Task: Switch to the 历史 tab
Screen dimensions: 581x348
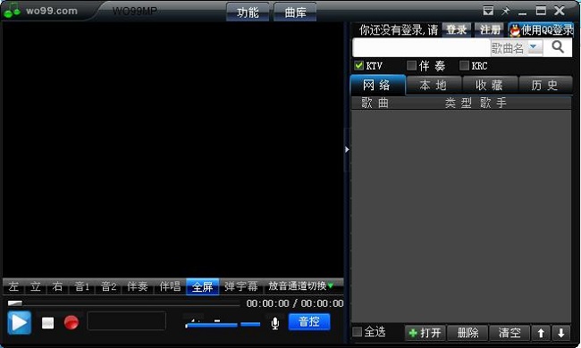Action: pyautogui.click(x=545, y=85)
